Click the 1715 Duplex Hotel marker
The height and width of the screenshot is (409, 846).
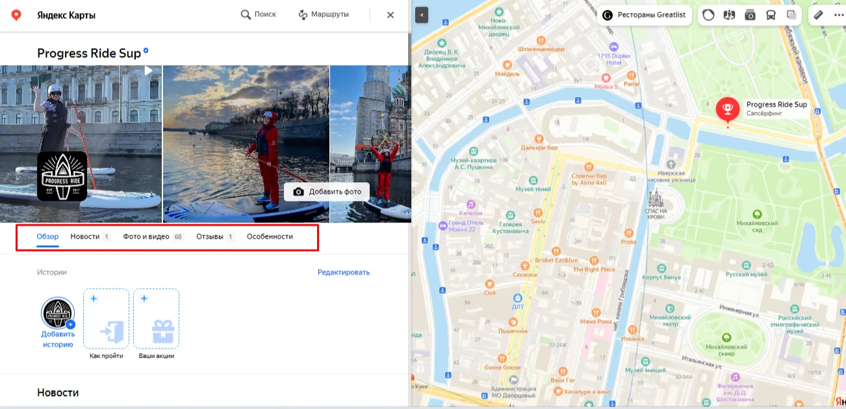(614, 47)
